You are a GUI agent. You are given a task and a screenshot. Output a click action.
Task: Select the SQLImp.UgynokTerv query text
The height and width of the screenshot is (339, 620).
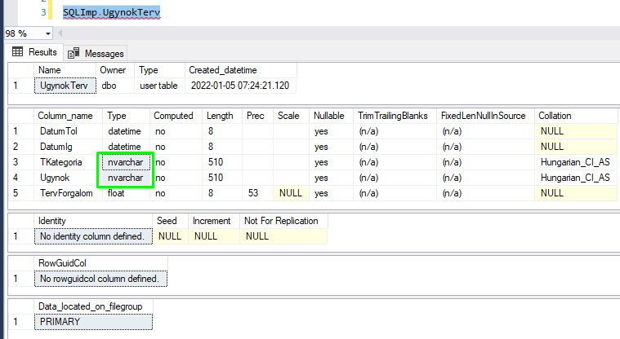pyautogui.click(x=112, y=12)
